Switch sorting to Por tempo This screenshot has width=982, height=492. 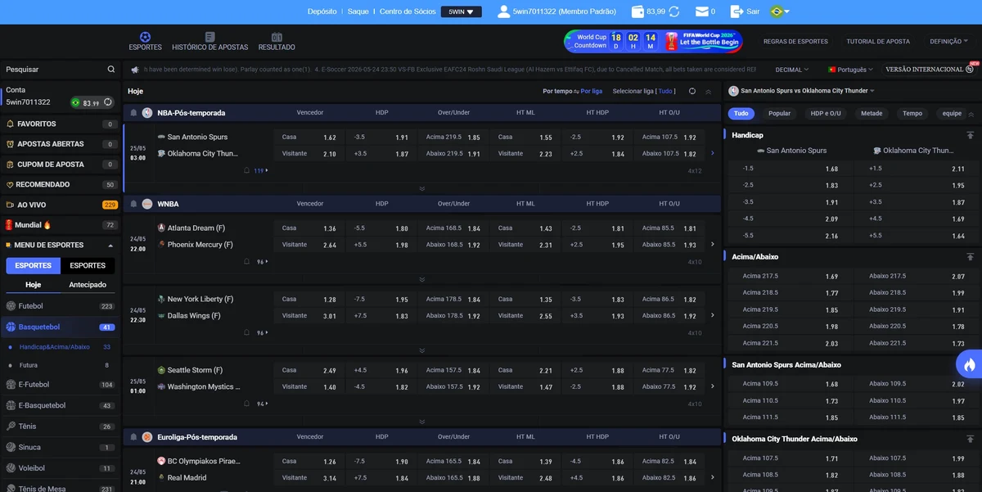click(557, 92)
